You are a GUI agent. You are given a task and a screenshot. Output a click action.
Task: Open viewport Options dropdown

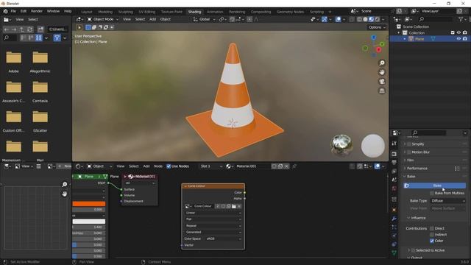point(377,27)
